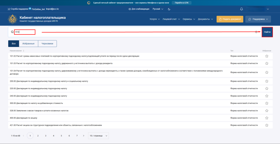Click the clear search circle icon
Image resolution: width=280 pixels, height=144 pixels.
256,32
